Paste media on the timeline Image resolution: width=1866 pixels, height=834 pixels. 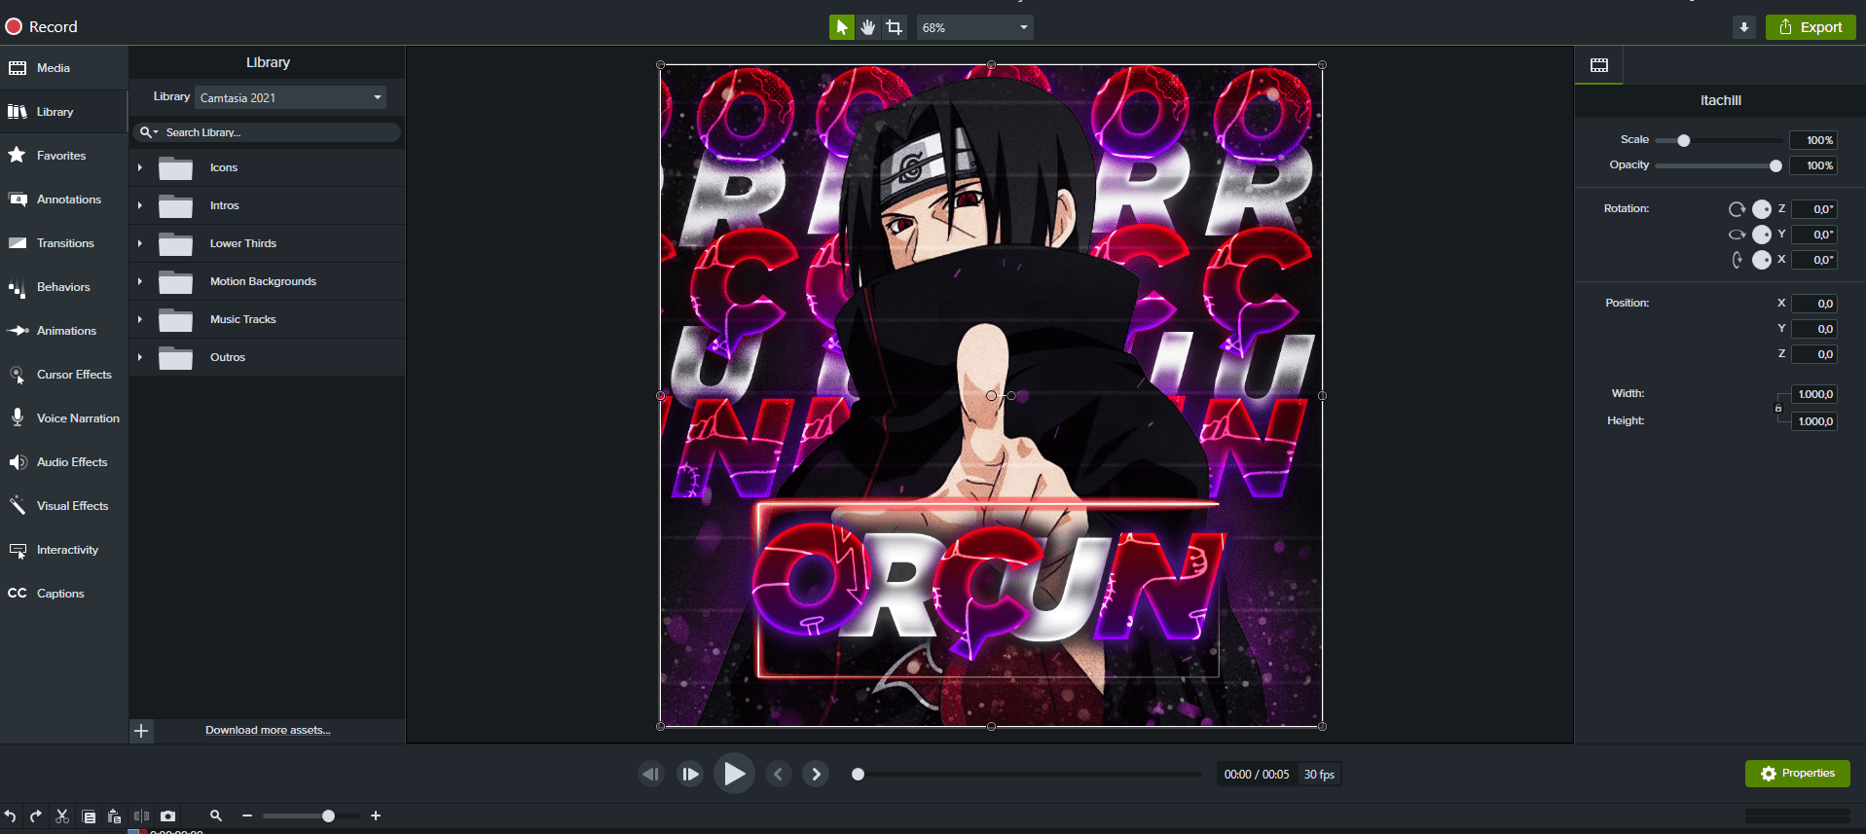[115, 816]
